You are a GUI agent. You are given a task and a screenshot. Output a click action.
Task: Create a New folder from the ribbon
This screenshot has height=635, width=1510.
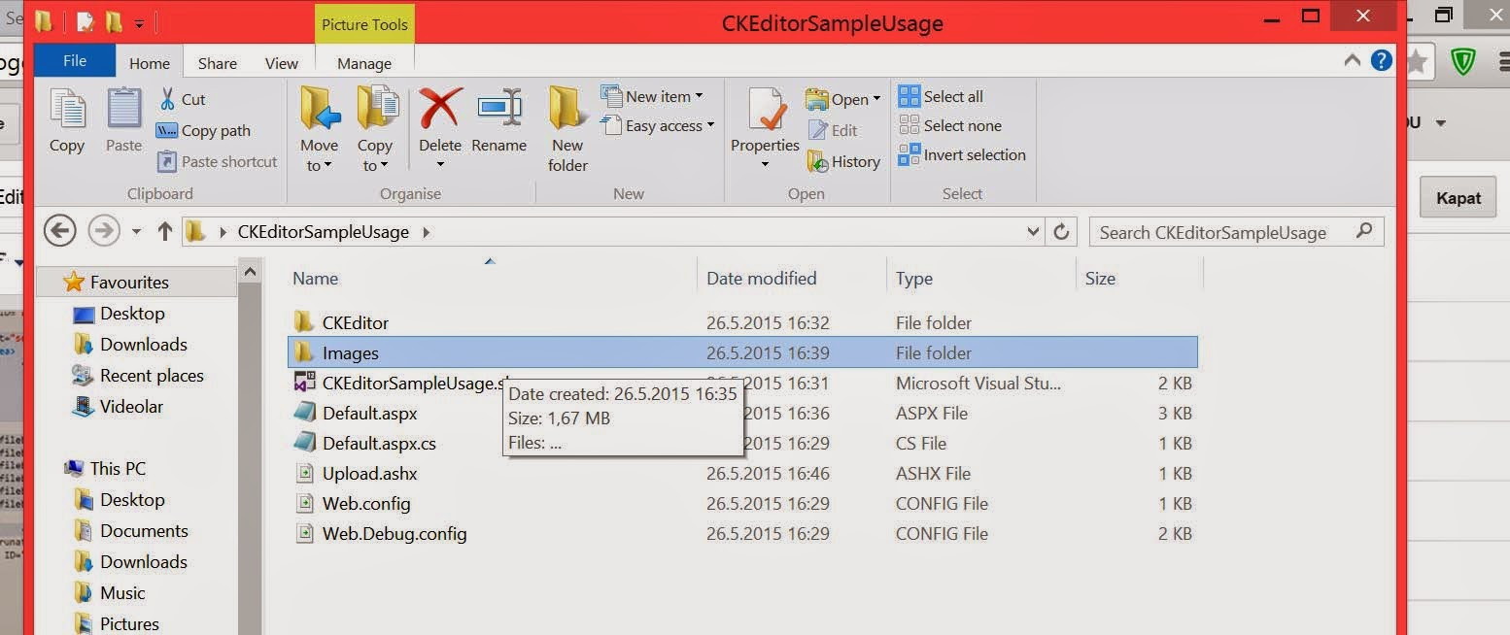567,129
